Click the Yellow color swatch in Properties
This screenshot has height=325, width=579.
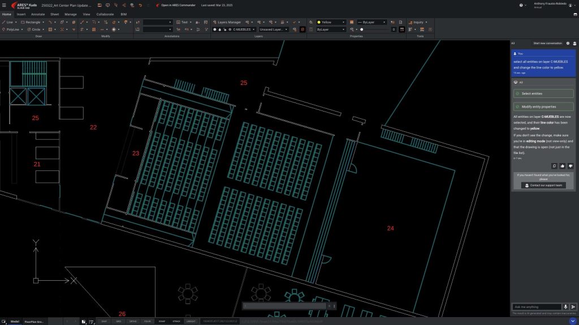pyautogui.click(x=319, y=22)
